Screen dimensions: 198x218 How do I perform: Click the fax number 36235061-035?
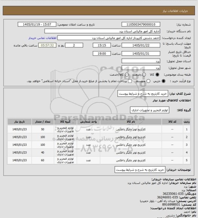(x=173, y=194)
